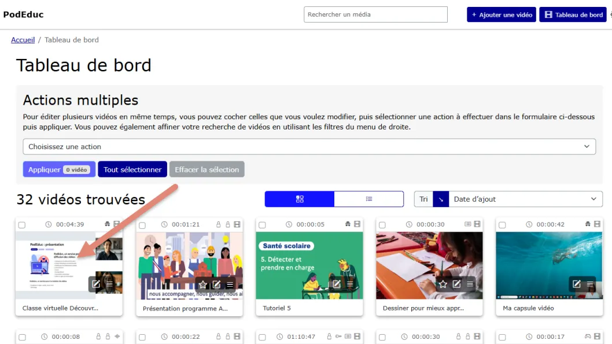Click the Appliquer button
612x344 pixels.
(59, 169)
